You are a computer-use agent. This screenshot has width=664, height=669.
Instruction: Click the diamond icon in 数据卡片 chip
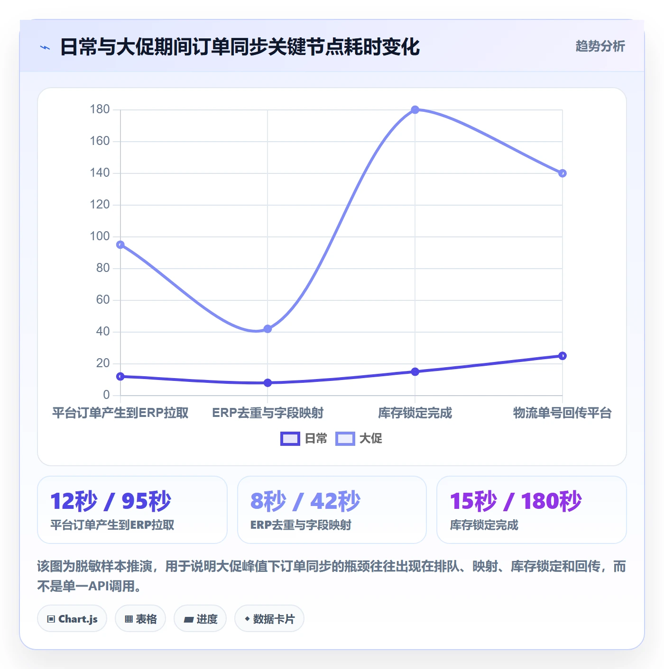(247, 619)
